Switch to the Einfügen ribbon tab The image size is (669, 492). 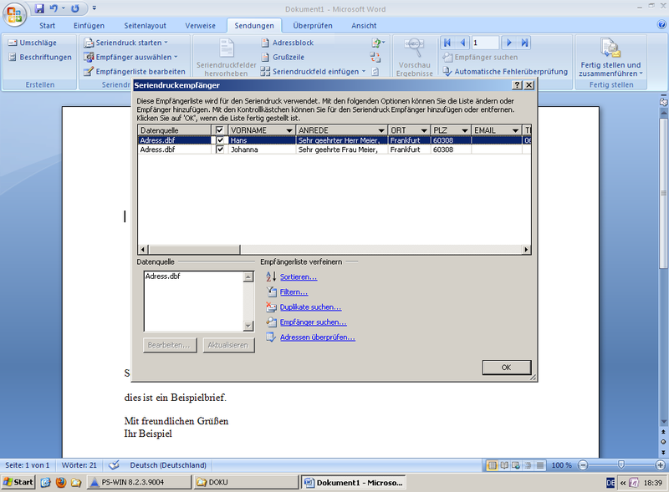(x=89, y=26)
